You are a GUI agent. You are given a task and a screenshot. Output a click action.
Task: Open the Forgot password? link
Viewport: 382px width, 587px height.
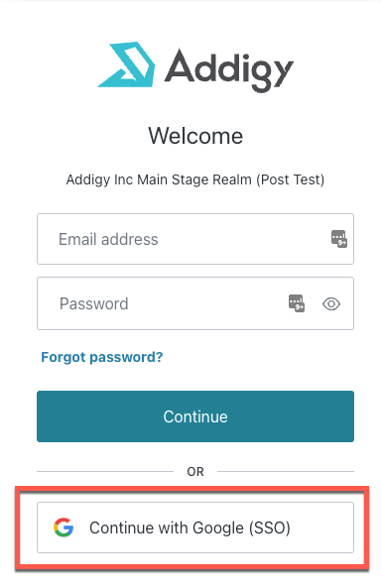tap(102, 357)
